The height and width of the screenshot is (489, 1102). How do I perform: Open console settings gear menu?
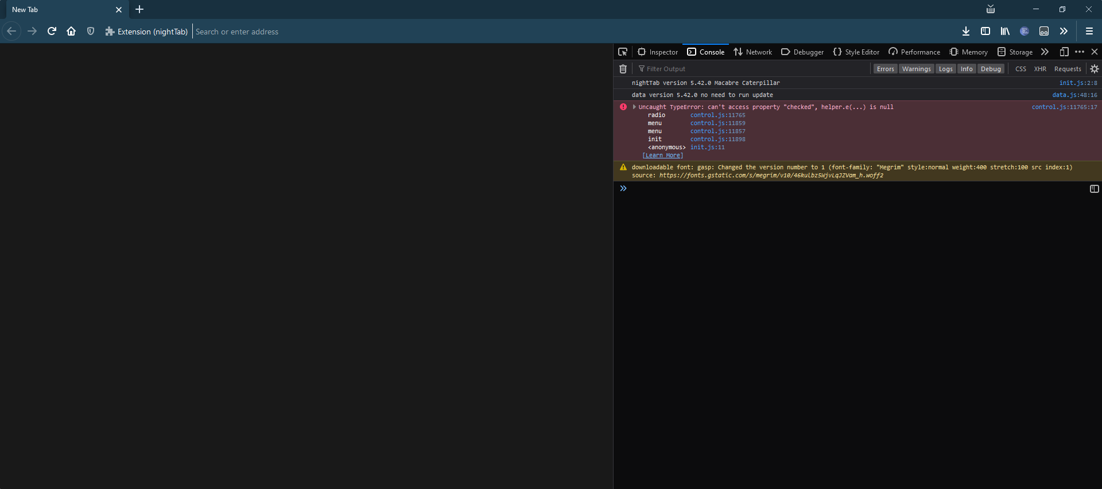1095,69
